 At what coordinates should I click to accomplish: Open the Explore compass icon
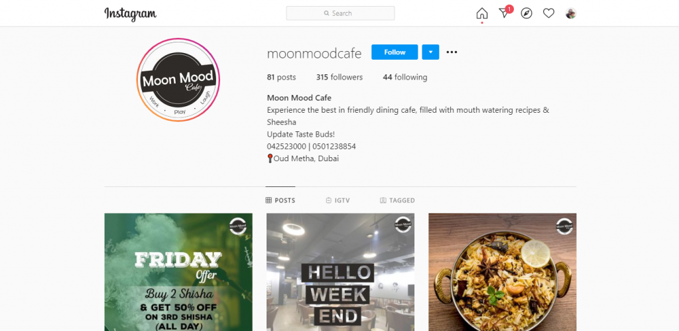526,13
